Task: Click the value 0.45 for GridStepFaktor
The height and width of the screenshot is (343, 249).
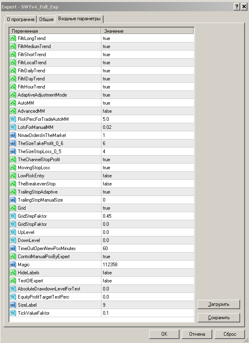Action: coord(107,216)
